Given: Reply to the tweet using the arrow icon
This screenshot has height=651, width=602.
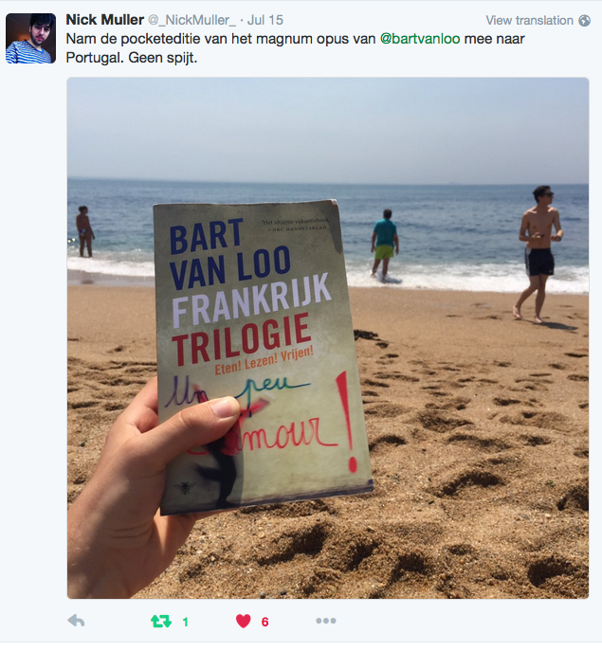Looking at the screenshot, I should click(x=76, y=621).
